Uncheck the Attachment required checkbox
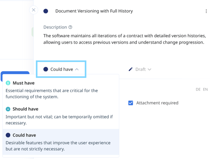Image resolution: width=215 pixels, height=159 pixels. 131,103
